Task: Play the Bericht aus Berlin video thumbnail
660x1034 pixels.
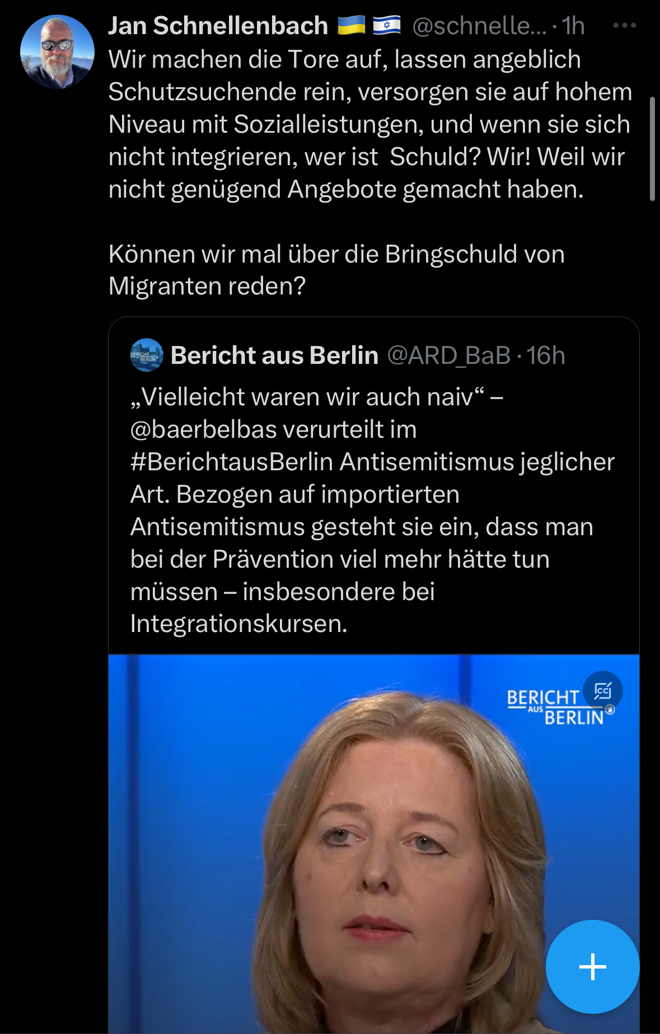Action: 374,844
